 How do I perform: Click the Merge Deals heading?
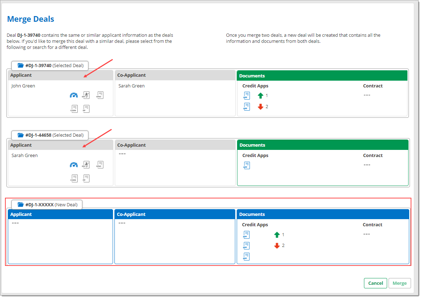31,19
